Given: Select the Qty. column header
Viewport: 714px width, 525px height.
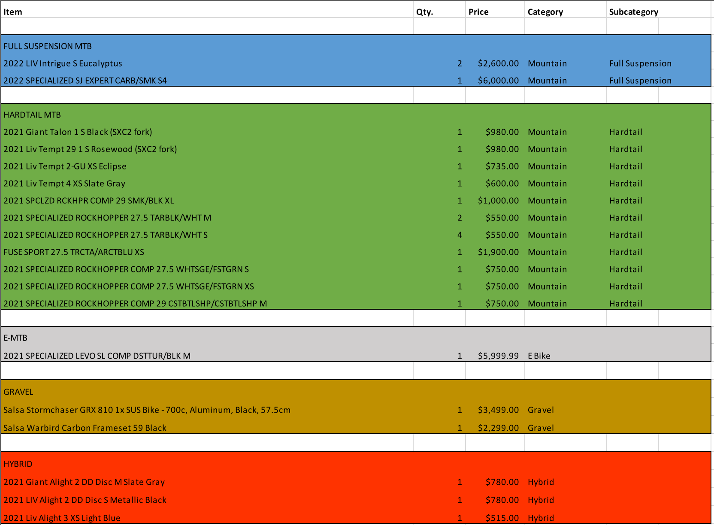Looking at the screenshot, I should [424, 12].
